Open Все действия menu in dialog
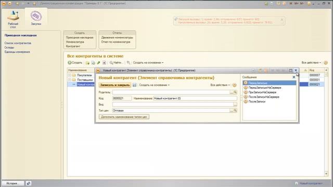The width and height of the screenshot is (333, 187). (220, 85)
